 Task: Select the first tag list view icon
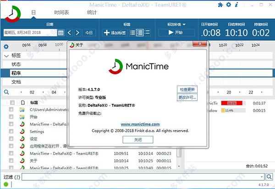(132, 32)
